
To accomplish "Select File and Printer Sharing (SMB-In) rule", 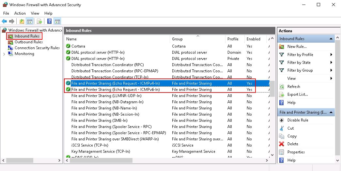I will pos(167,121).
